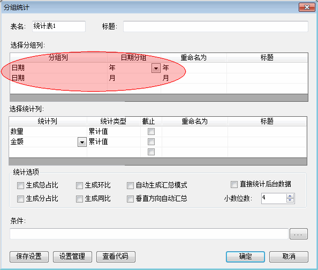Screen dimensions: 318x270
Task: Close the 分组统计 dialog window
Action: click(x=307, y=7)
